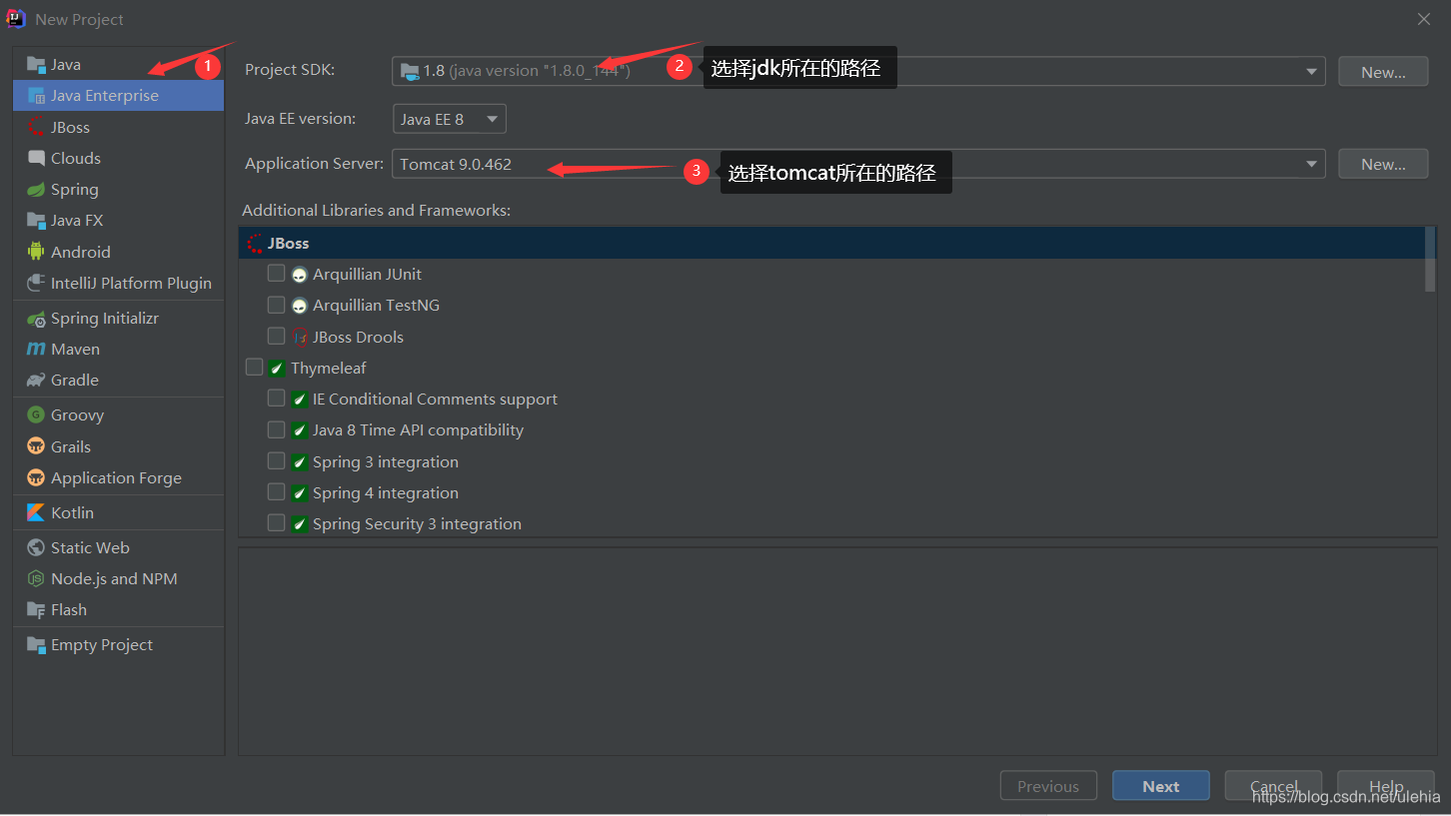1451x816 pixels.
Task: Click the Java FX folder icon
Action: [x=36, y=221]
